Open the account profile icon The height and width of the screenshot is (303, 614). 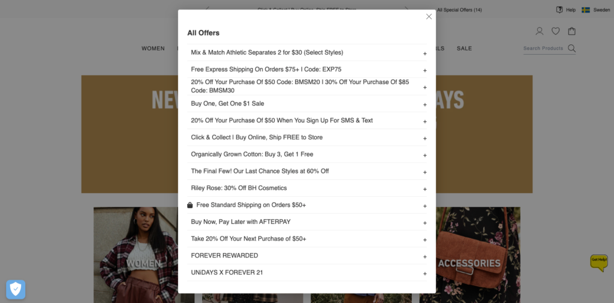(540, 31)
